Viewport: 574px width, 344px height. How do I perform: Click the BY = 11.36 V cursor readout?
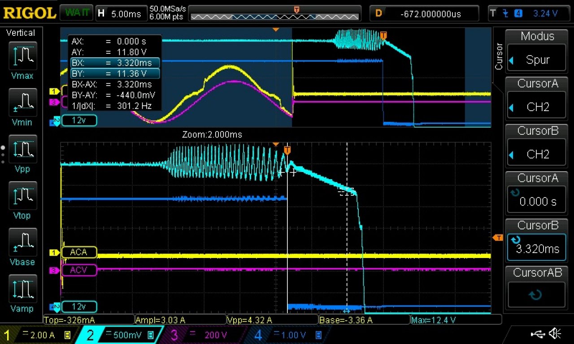point(114,73)
